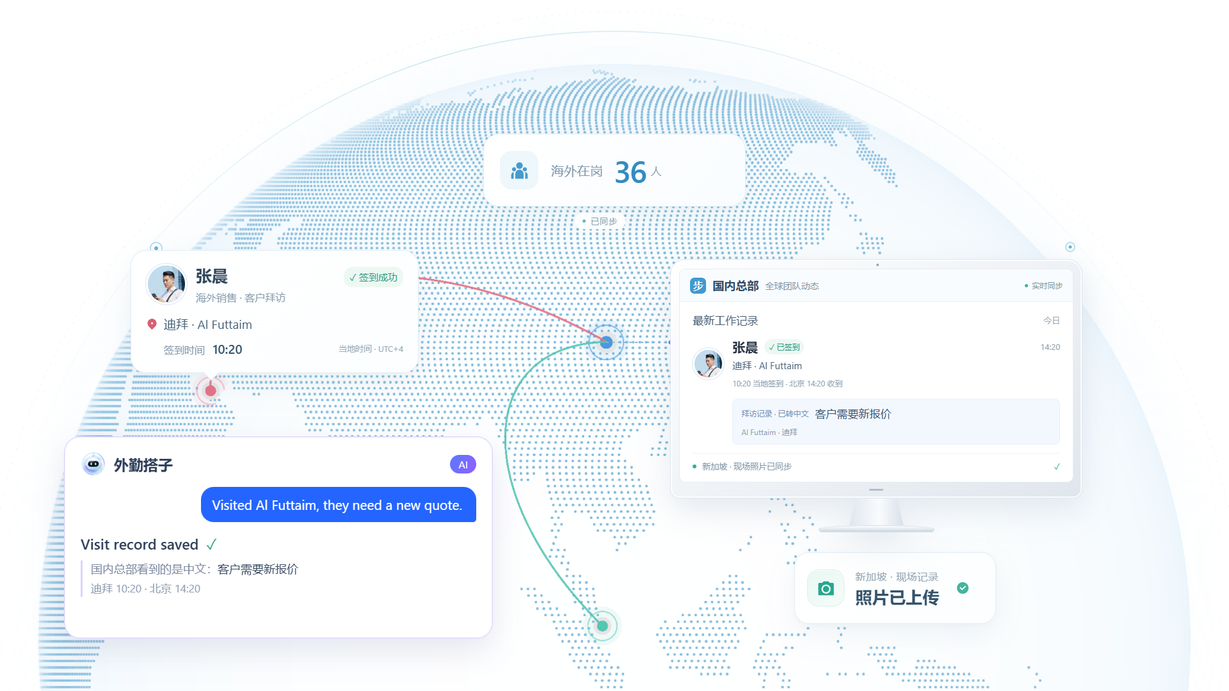This screenshot has width=1229, height=691.
Task: Click 张晨's avatar in the check-in card
Action: tap(166, 284)
